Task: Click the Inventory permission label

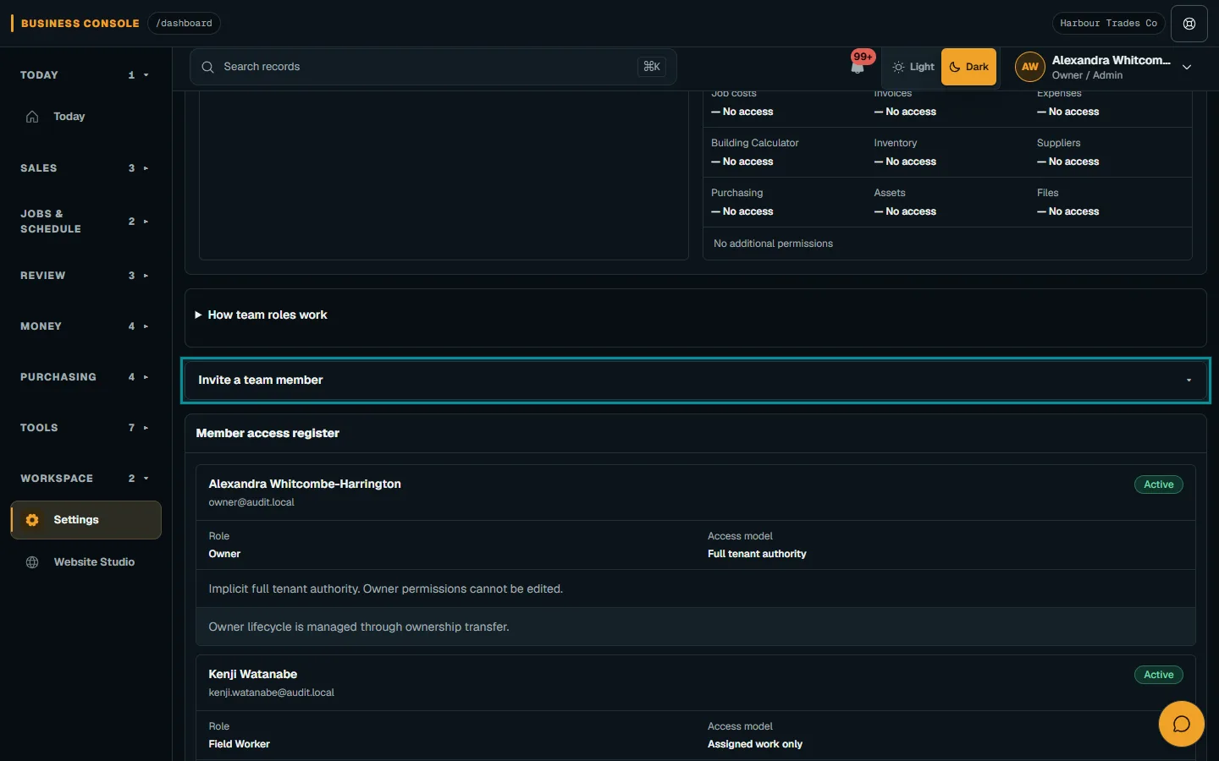Action: [895, 143]
